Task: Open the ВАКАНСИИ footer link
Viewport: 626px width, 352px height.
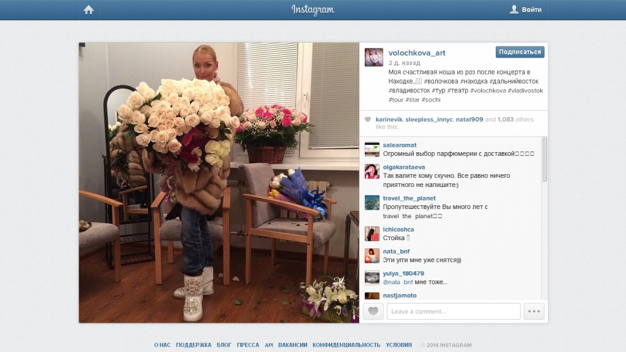Action: [293, 345]
